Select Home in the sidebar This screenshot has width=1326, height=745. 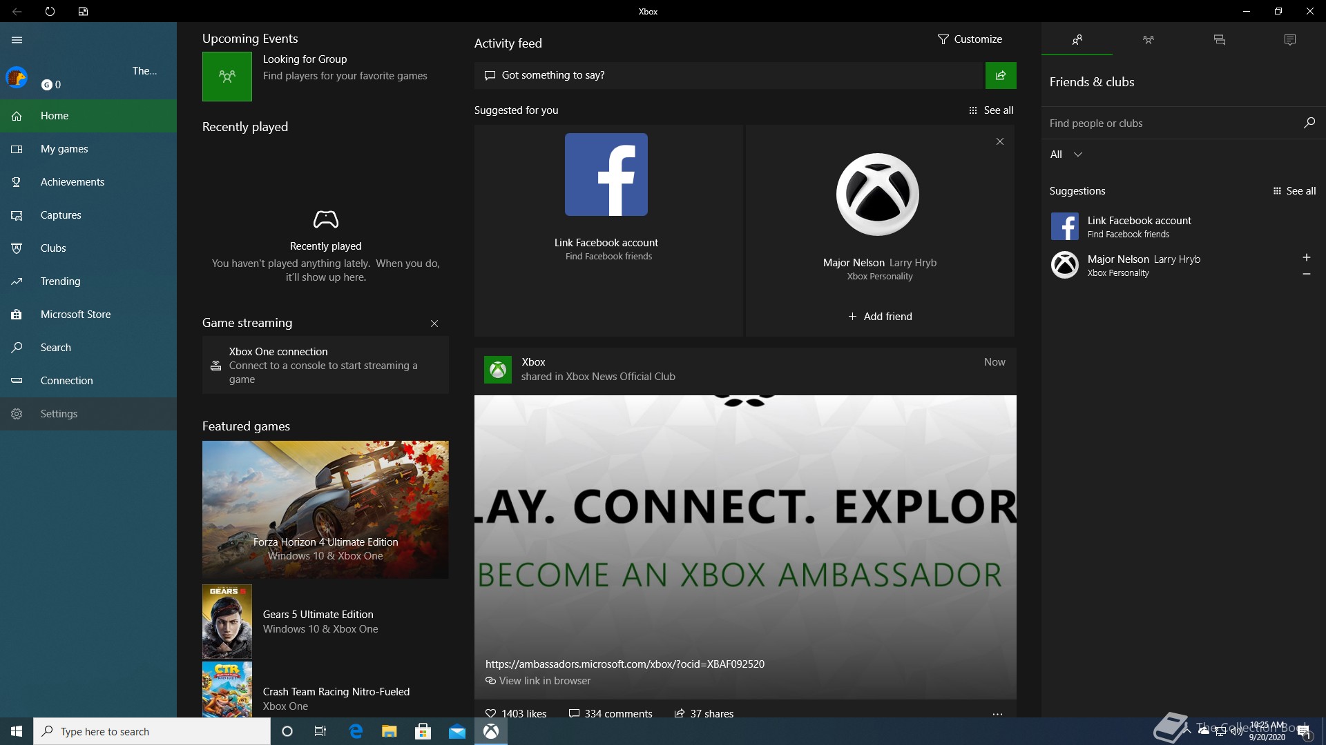pos(88,116)
